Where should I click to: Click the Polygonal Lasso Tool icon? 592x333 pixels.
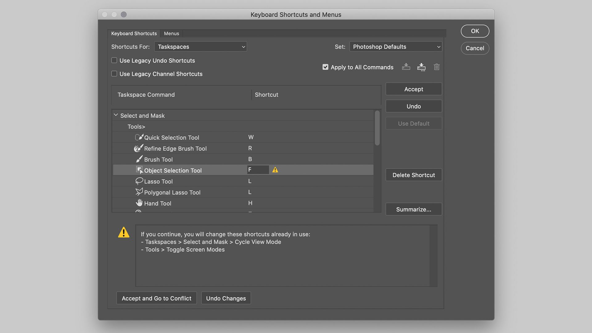click(139, 192)
